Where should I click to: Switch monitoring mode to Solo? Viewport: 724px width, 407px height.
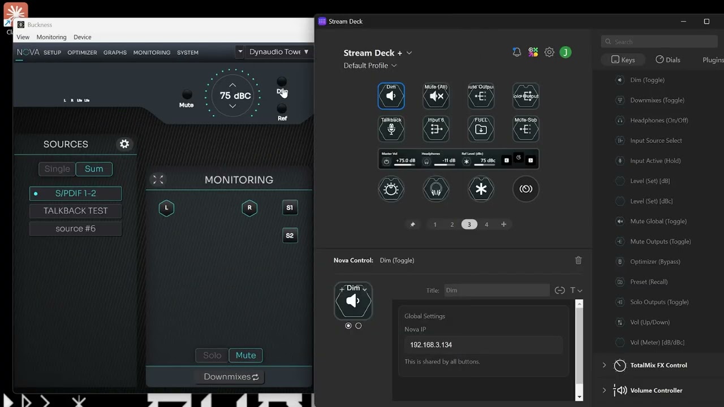212,355
